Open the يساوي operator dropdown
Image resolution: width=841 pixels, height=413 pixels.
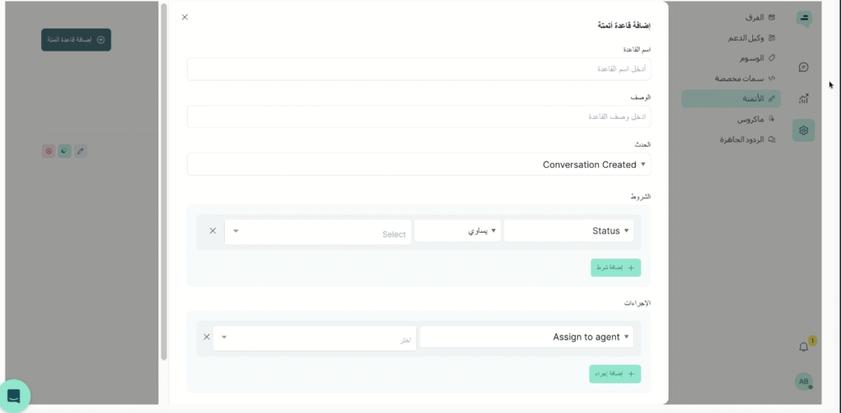[x=457, y=231]
